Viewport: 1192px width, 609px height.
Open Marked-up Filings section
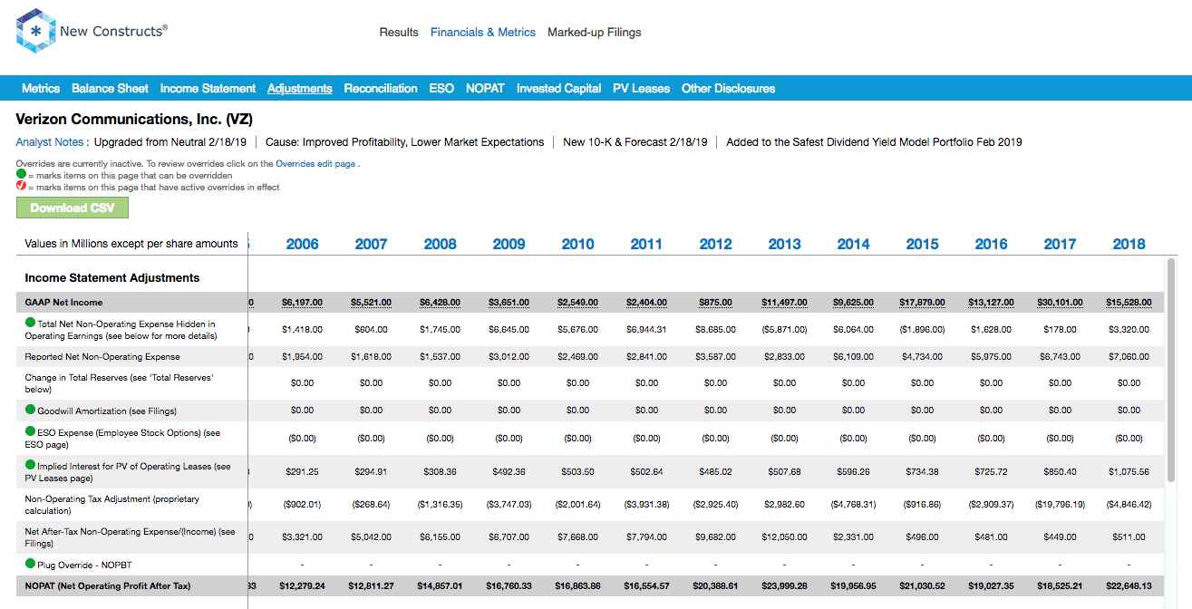click(595, 32)
